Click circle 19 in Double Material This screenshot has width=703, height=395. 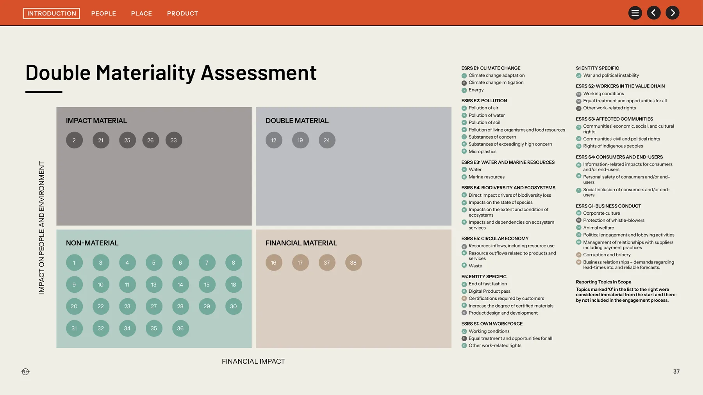click(300, 140)
